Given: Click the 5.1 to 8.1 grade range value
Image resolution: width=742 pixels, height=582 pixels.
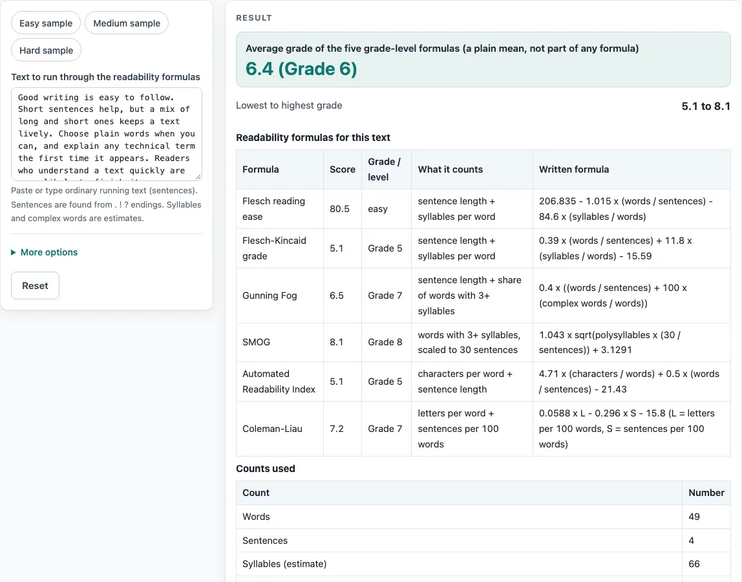Looking at the screenshot, I should pos(706,106).
